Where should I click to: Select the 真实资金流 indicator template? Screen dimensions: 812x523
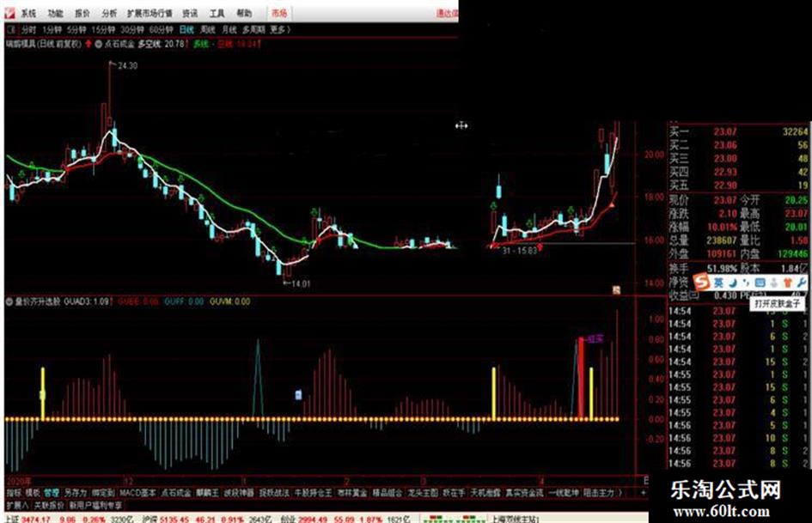tap(525, 493)
